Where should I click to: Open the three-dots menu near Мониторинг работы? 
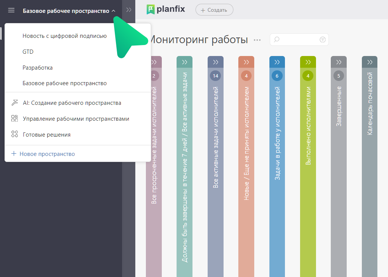[257, 40]
